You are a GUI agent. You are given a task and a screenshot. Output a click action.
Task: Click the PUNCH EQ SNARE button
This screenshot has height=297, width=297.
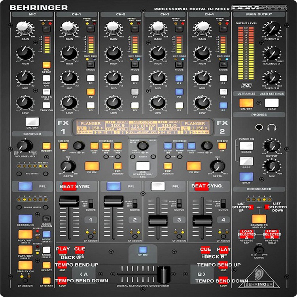(x=246, y=146)
